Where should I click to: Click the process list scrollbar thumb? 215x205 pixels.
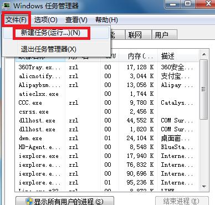[204, 90]
